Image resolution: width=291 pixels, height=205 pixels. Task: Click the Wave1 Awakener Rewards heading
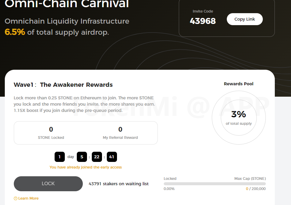63,85
